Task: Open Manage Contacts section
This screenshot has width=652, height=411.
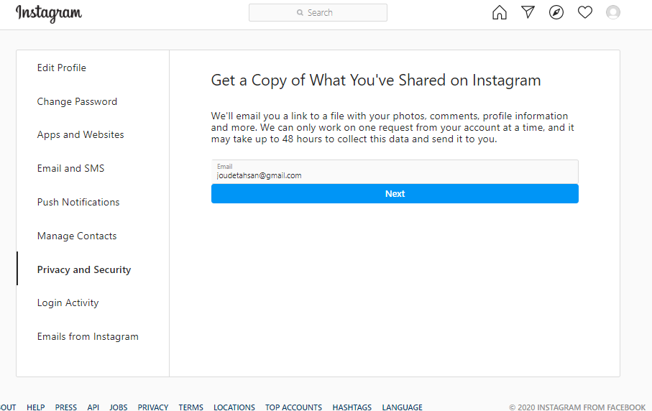Action: point(77,236)
